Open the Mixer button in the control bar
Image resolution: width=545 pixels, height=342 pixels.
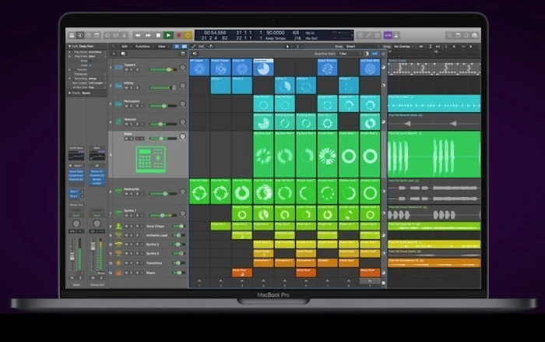(116, 36)
